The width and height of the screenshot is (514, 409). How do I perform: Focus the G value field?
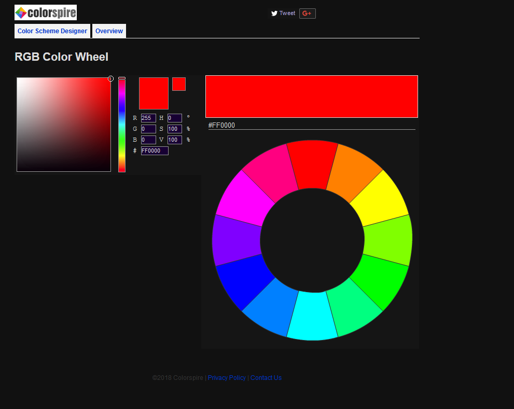[148, 129]
